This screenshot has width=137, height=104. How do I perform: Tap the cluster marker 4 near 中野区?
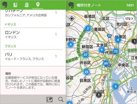coord(70,44)
